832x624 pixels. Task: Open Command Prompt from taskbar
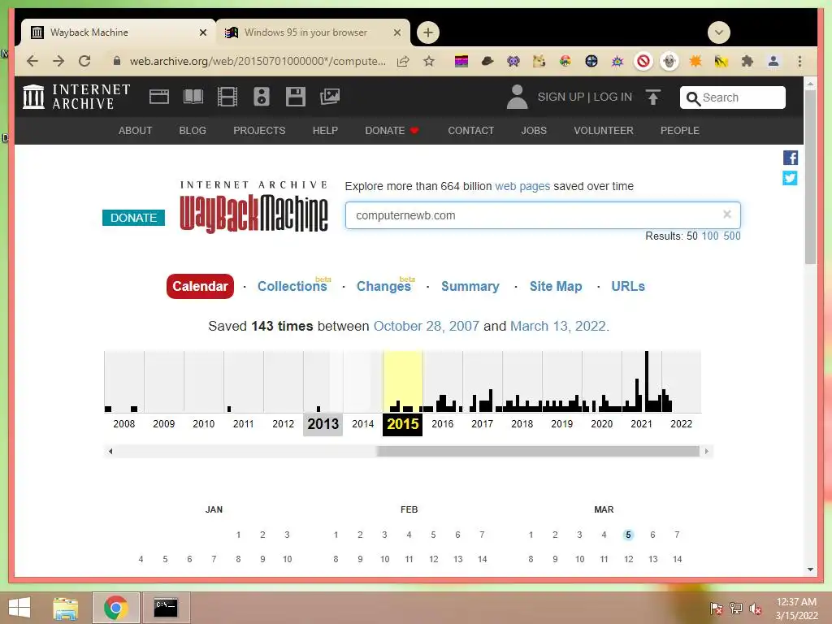tap(165, 608)
